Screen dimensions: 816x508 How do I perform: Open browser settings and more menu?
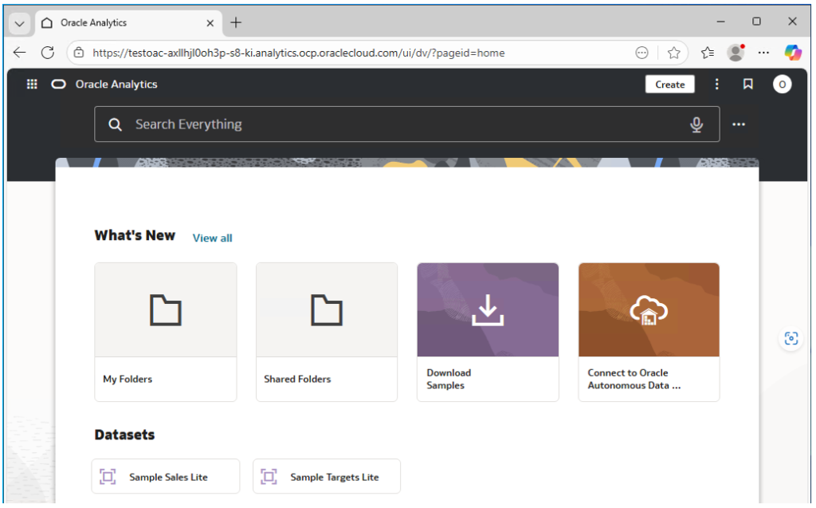click(x=763, y=53)
